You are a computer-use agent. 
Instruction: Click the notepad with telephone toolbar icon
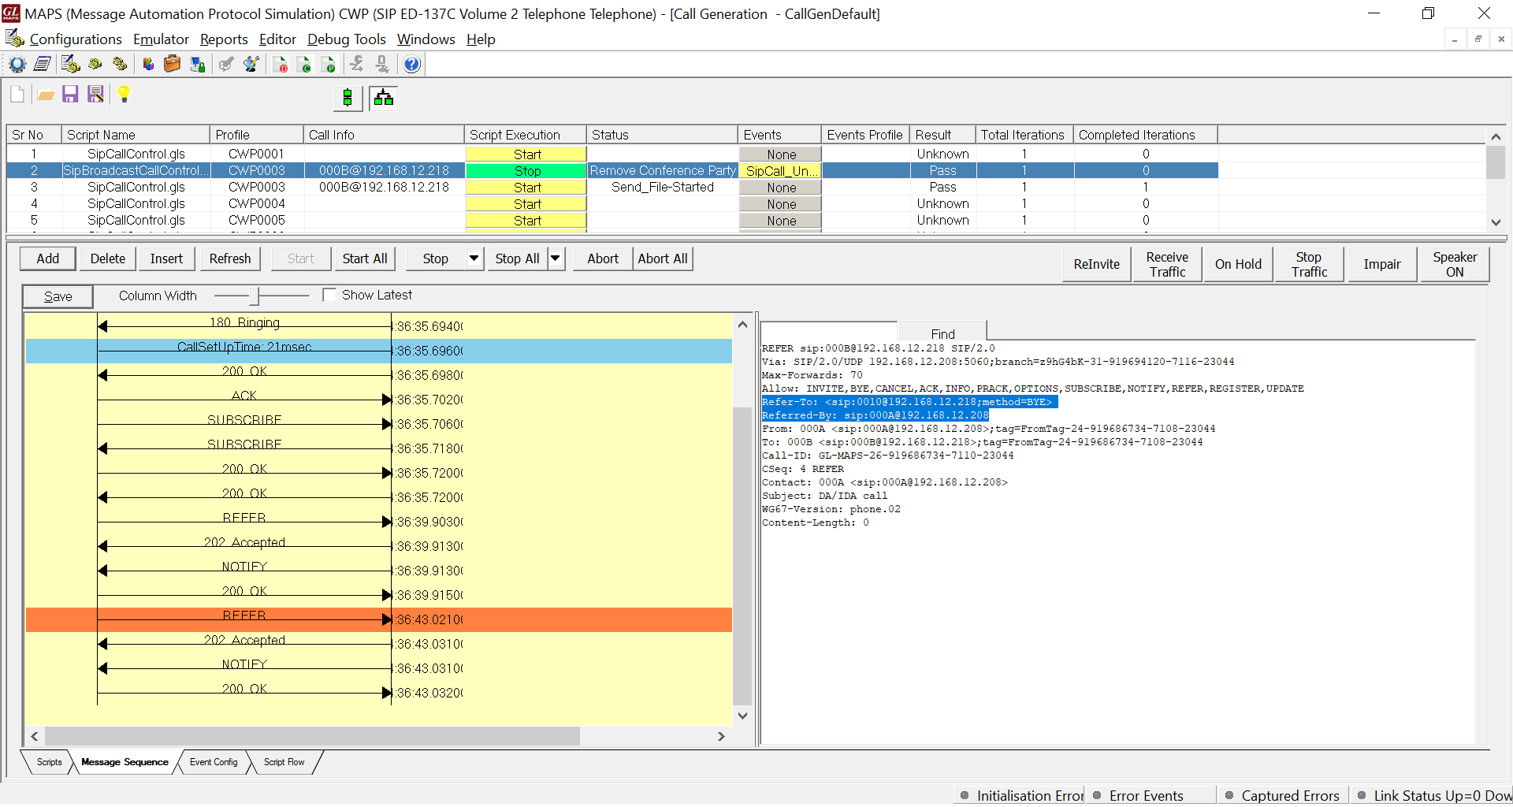70,65
